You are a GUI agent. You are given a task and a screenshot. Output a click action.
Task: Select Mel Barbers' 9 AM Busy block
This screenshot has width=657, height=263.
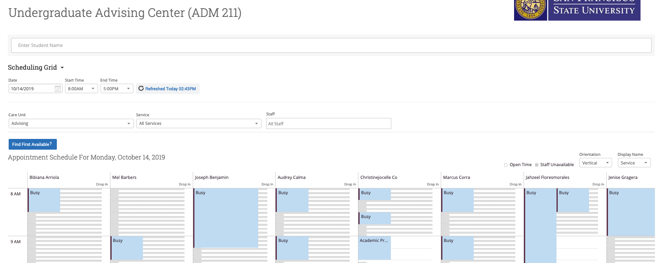[x=127, y=248]
